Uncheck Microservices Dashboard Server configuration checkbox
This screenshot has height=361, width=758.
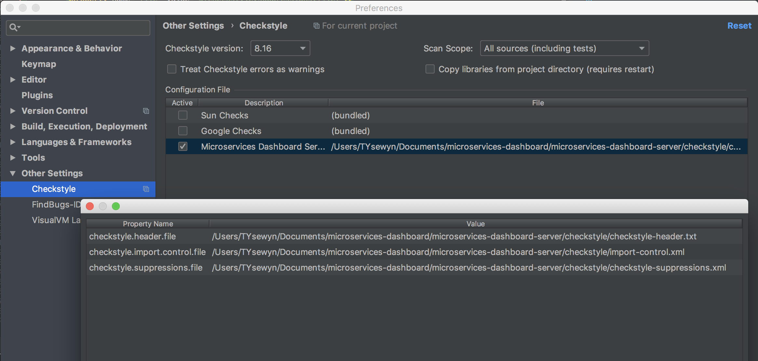point(183,147)
